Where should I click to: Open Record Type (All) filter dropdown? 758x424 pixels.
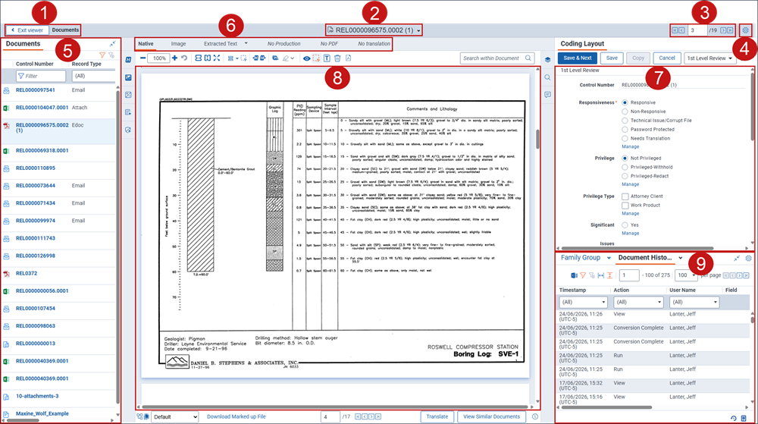coord(94,76)
